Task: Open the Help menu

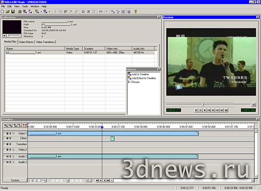Action: point(44,6)
